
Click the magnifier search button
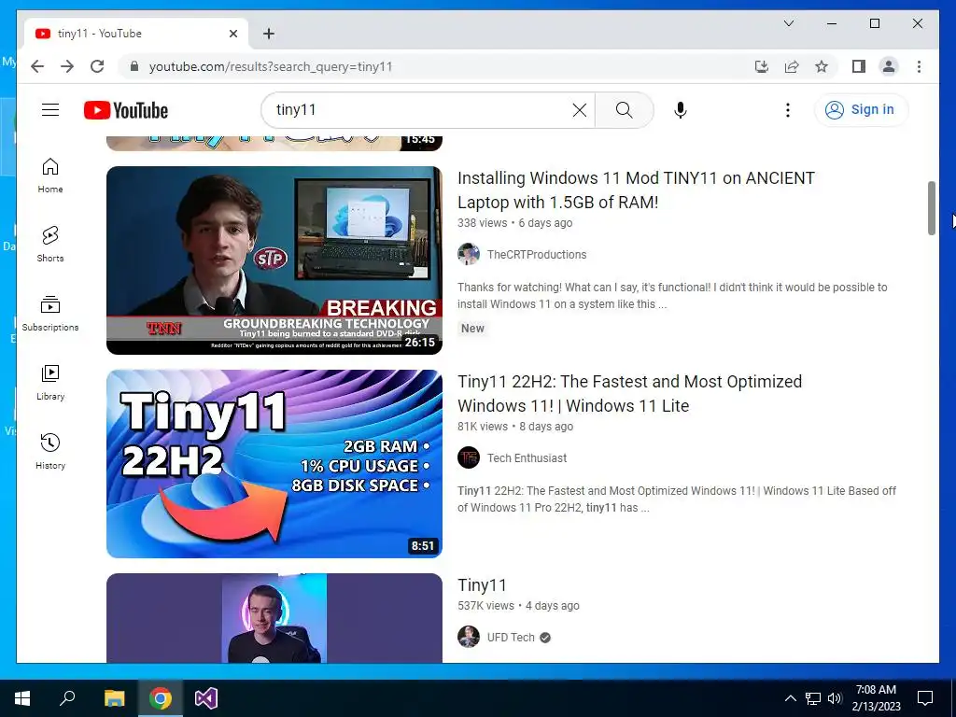tap(624, 110)
